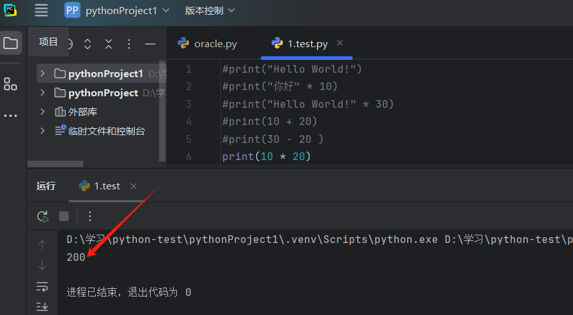The height and width of the screenshot is (315, 573).
Task: Open the pythonProject1 project dropdown
Action: coord(118,10)
